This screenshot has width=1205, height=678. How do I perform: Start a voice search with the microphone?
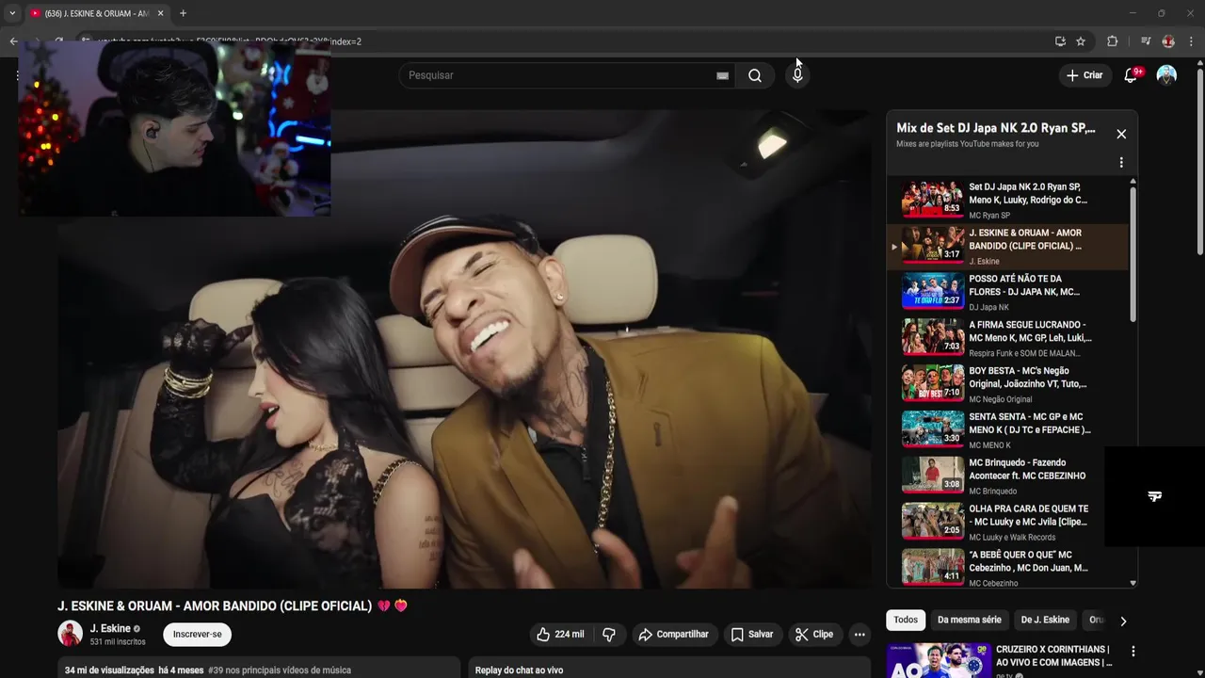[797, 75]
